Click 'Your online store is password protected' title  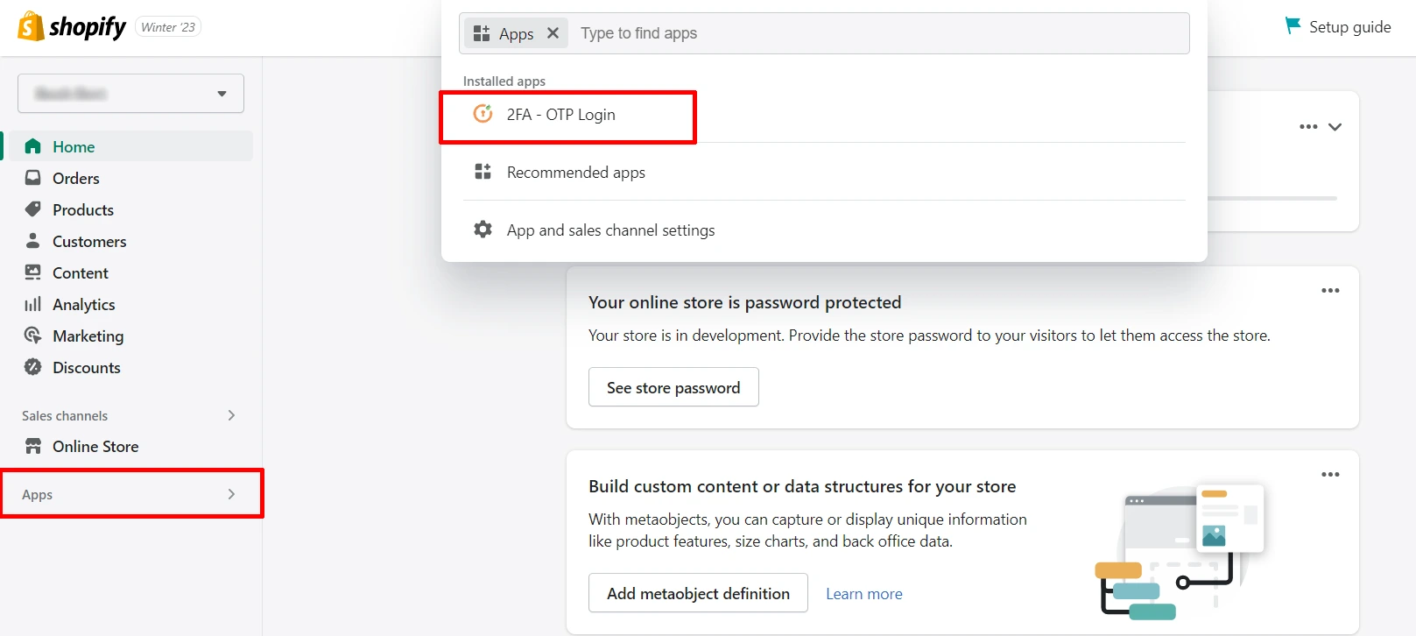tap(744, 302)
